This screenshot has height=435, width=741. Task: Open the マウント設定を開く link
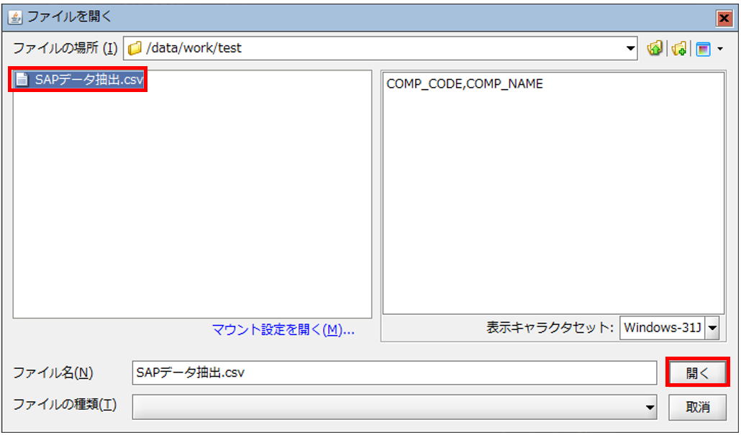click(283, 330)
